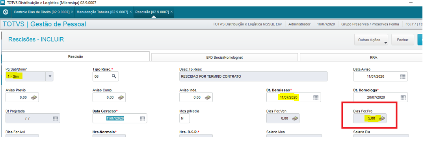This screenshot has width=424, height=156.
Task: Open the EFD Social/Homolognet tab
Action: [x=225, y=57]
